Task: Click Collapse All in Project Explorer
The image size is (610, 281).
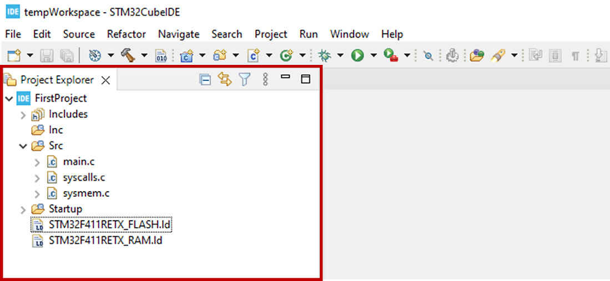Action: [205, 80]
